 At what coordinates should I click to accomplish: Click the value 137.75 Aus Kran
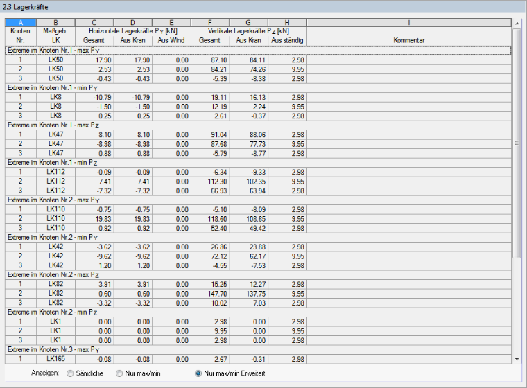pyautogui.click(x=249, y=294)
